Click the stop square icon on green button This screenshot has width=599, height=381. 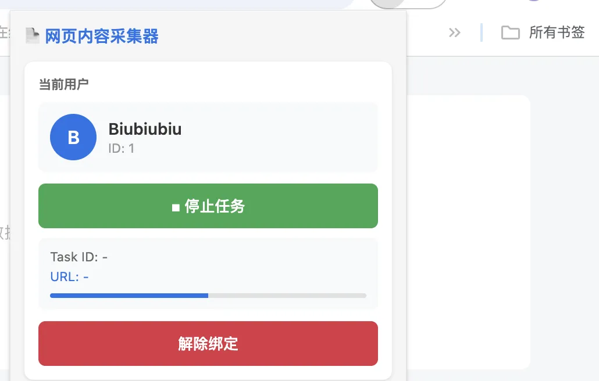[176, 207]
